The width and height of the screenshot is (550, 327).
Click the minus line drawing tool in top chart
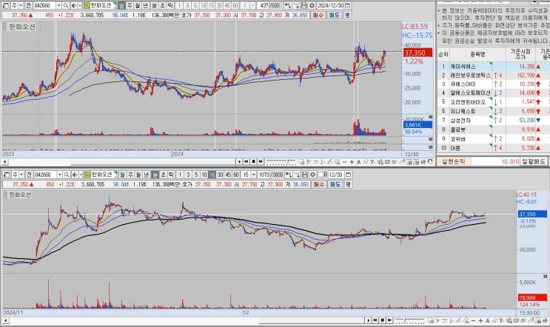[344, 162]
